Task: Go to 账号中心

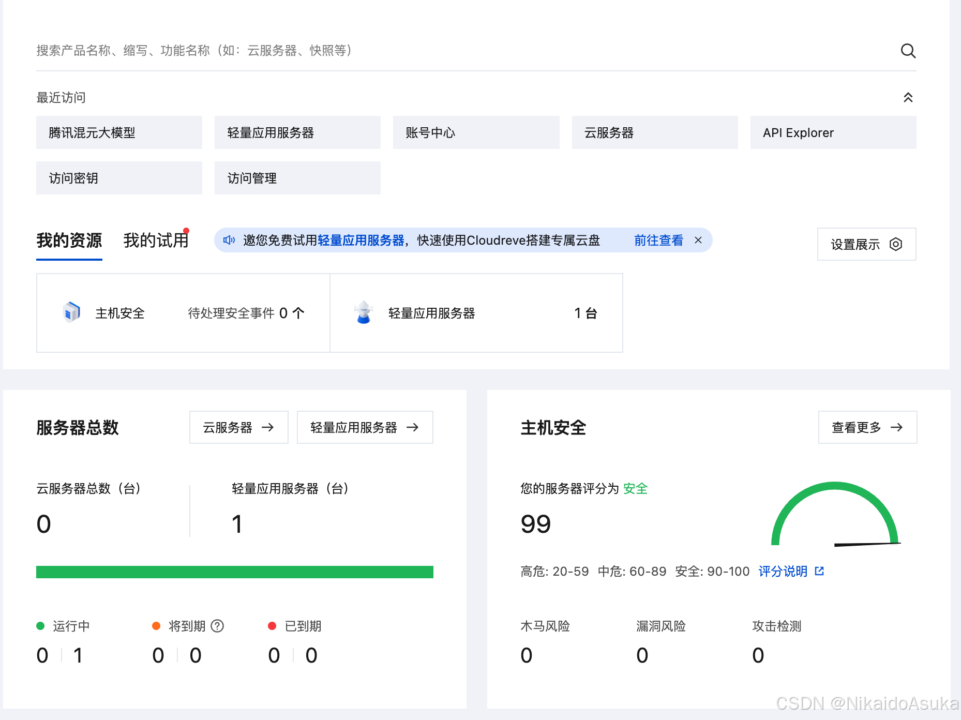Action: coord(476,132)
